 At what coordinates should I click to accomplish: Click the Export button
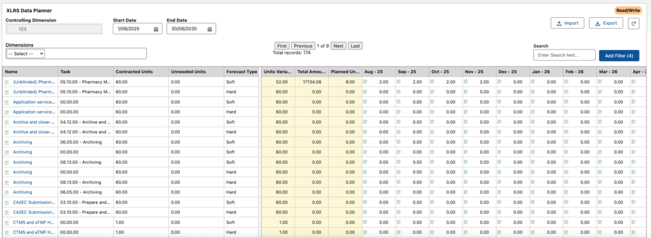point(606,23)
